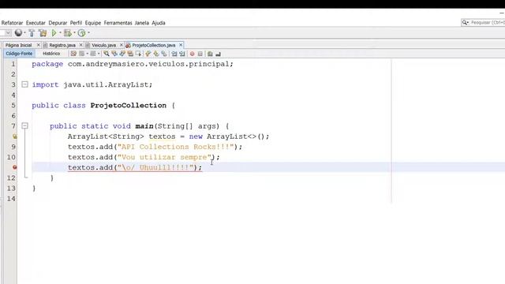Image resolution: width=505 pixels, height=284 pixels.
Task: Click Previous Bookmark icon
Action: 148,54
